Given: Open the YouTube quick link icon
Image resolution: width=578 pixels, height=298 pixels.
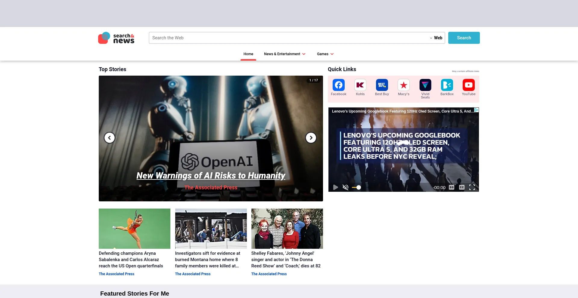Looking at the screenshot, I should coord(468,85).
